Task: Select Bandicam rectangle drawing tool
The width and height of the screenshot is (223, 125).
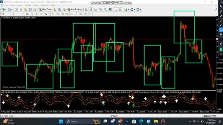Action: 221,30
